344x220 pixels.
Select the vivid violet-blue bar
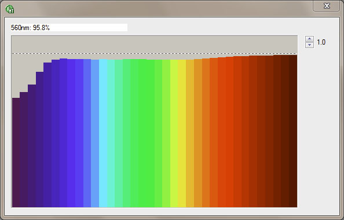pyautogui.click(x=71, y=133)
